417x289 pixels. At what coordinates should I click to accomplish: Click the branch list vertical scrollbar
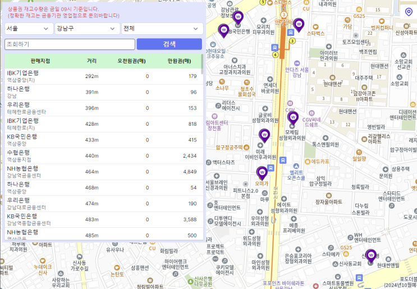click(202, 64)
